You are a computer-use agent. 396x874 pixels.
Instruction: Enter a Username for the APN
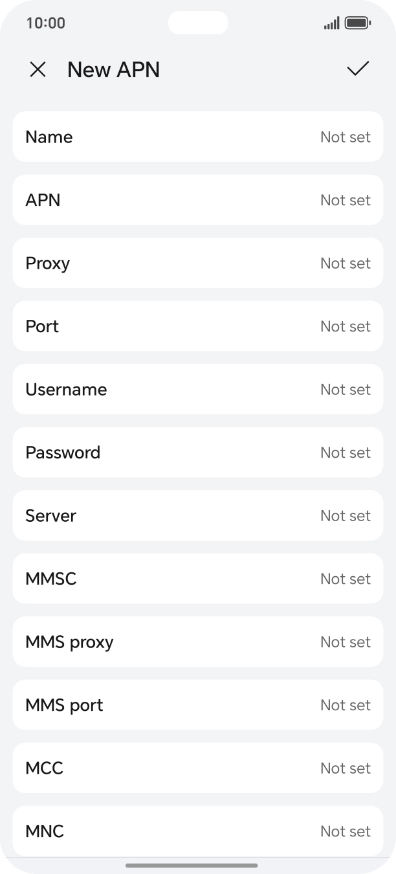point(198,389)
